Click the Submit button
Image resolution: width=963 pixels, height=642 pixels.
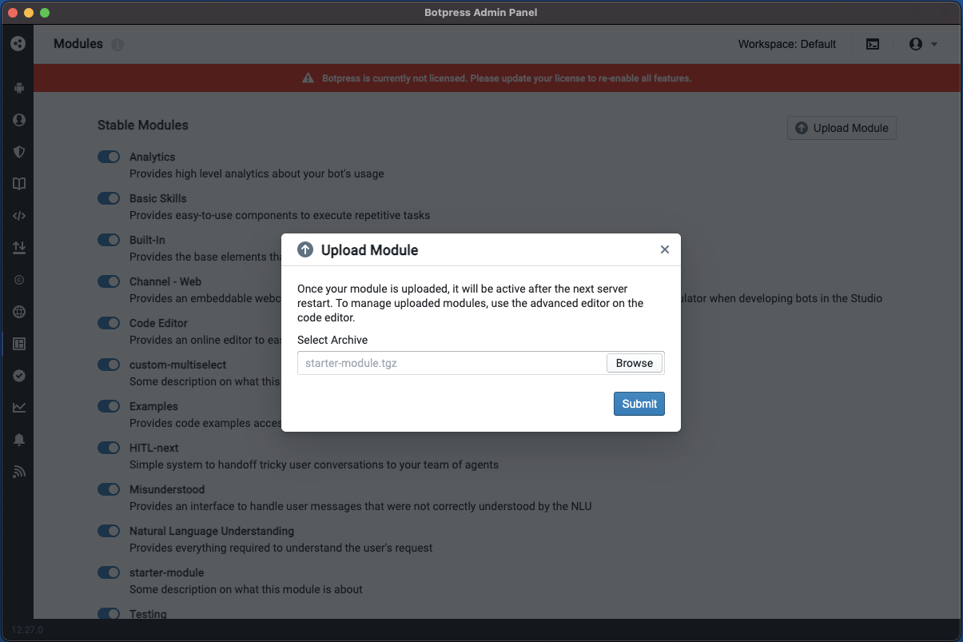pyautogui.click(x=639, y=404)
